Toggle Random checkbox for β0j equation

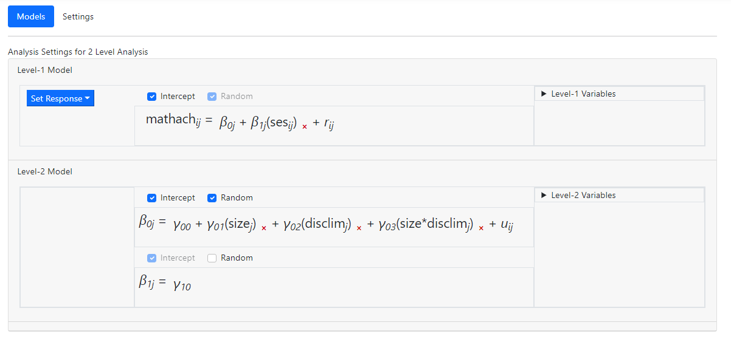coord(212,198)
